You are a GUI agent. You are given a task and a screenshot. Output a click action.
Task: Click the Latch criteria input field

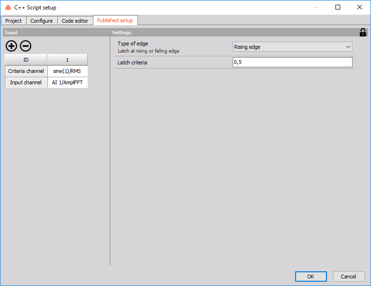(292, 62)
